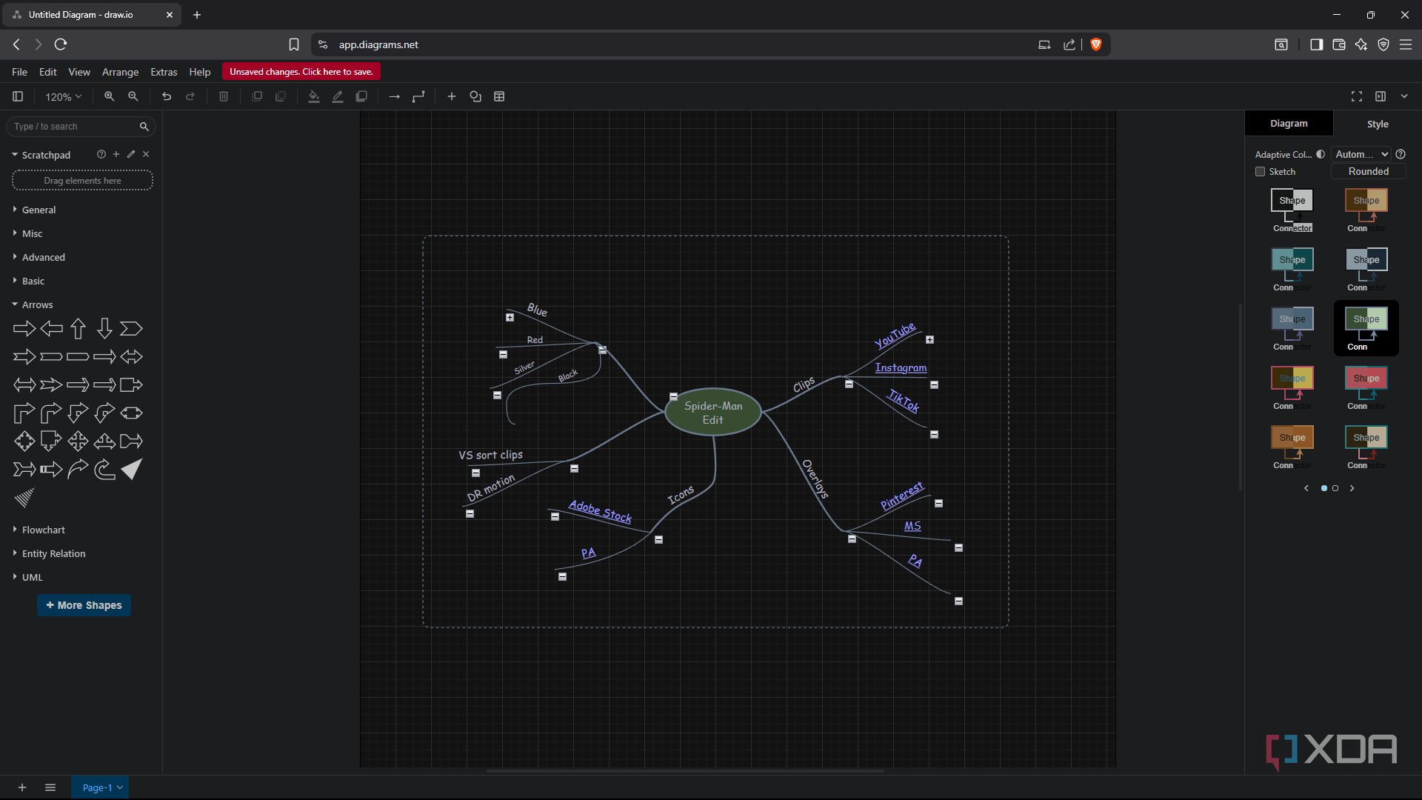Open the Page-1 tab dropdown
The height and width of the screenshot is (800, 1422).
tap(119, 787)
